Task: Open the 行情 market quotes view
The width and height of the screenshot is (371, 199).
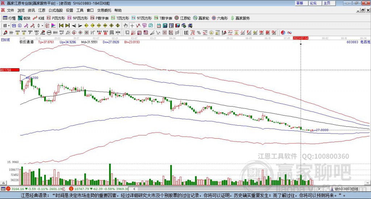Action: [9, 18]
